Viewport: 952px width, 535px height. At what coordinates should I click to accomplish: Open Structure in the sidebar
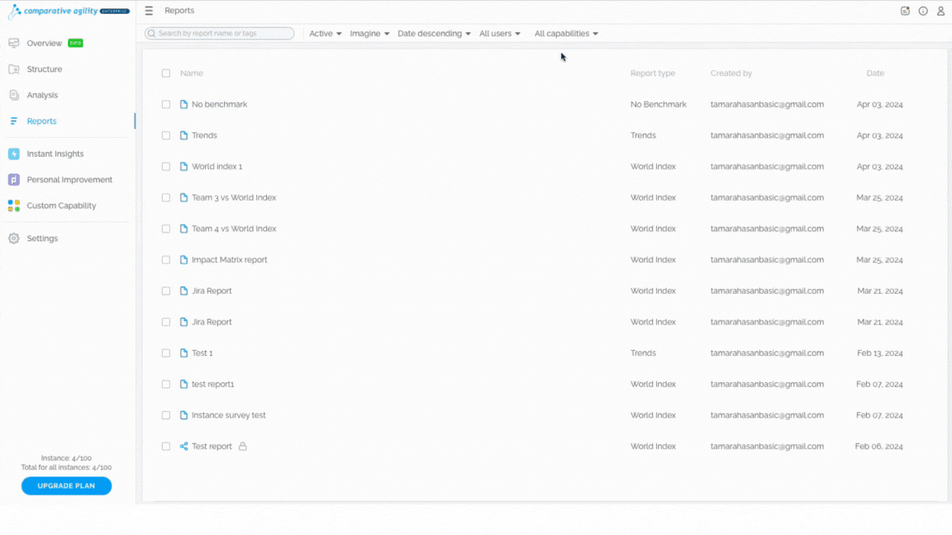click(x=45, y=69)
